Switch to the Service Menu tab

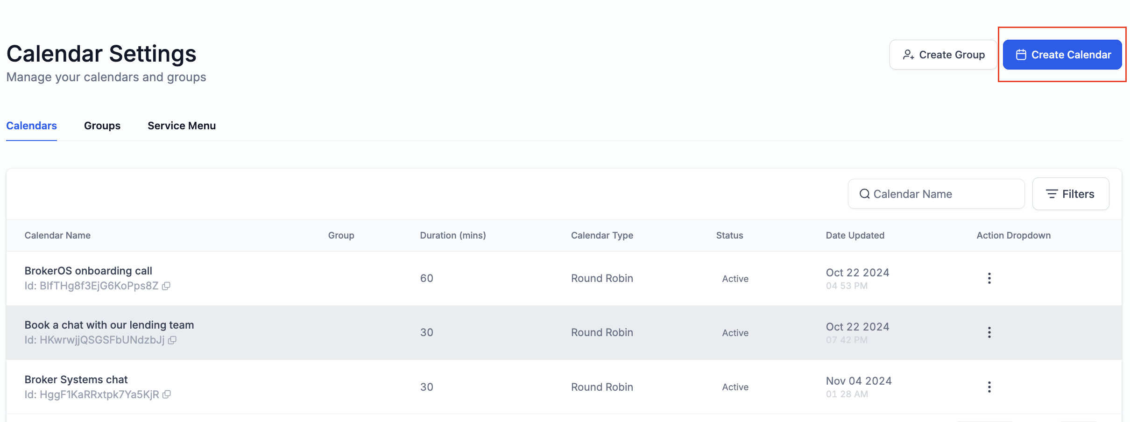click(x=182, y=126)
